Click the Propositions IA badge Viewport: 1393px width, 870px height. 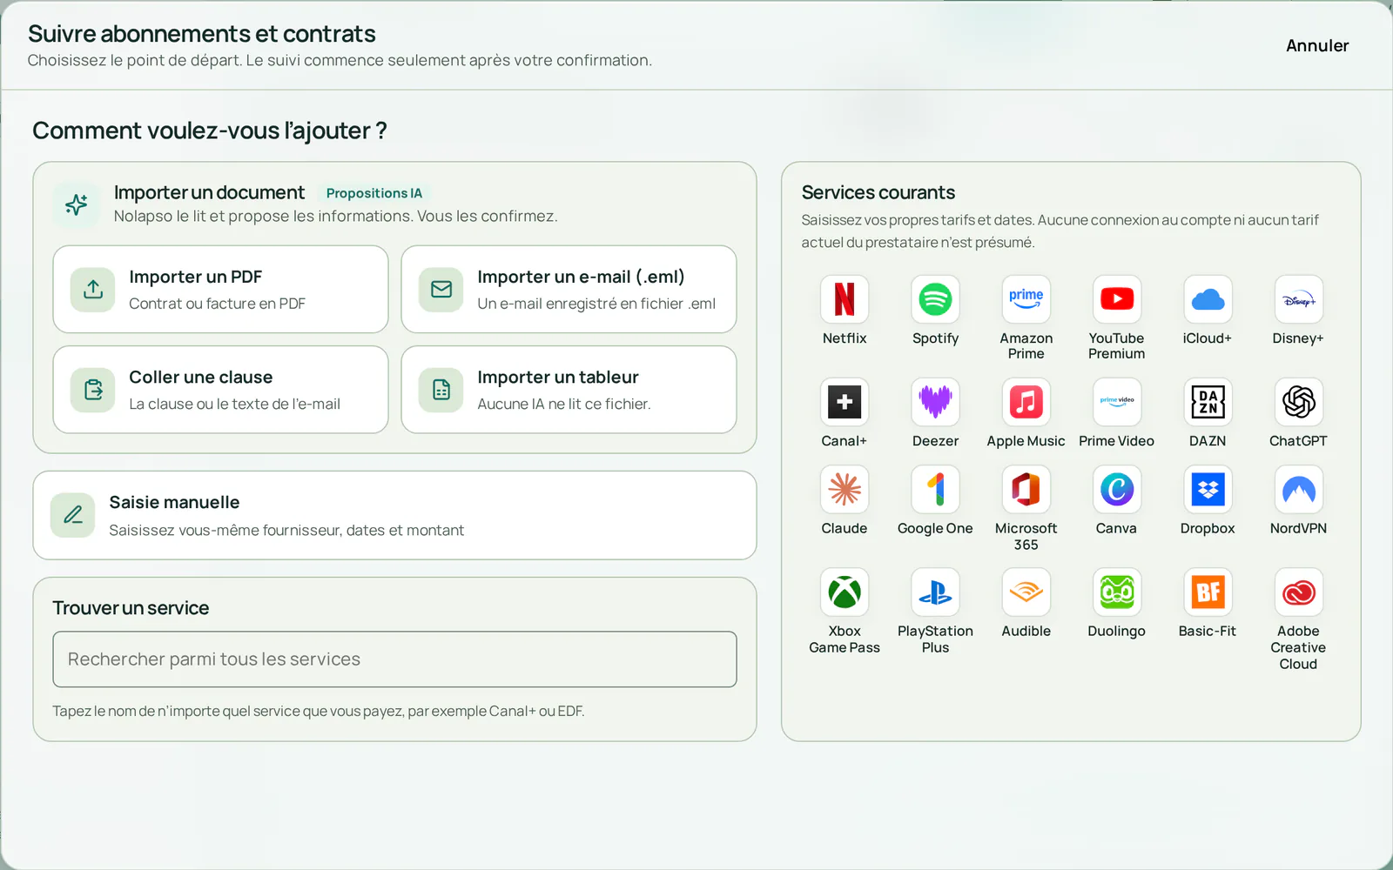(x=374, y=193)
